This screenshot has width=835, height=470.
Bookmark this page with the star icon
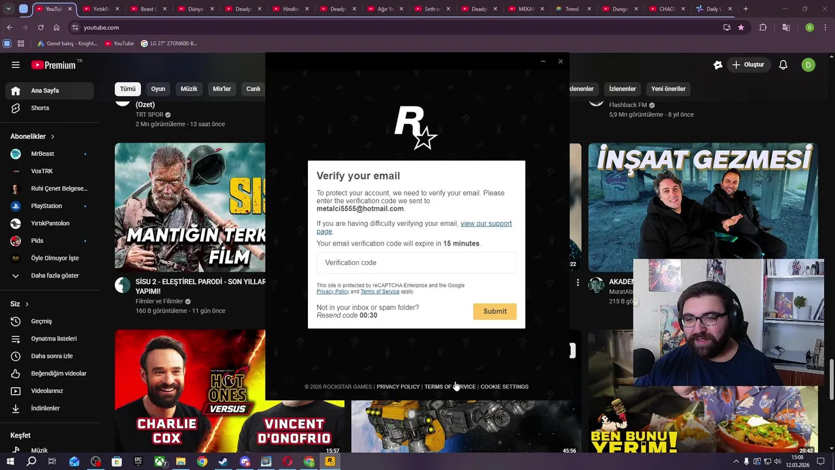point(741,27)
